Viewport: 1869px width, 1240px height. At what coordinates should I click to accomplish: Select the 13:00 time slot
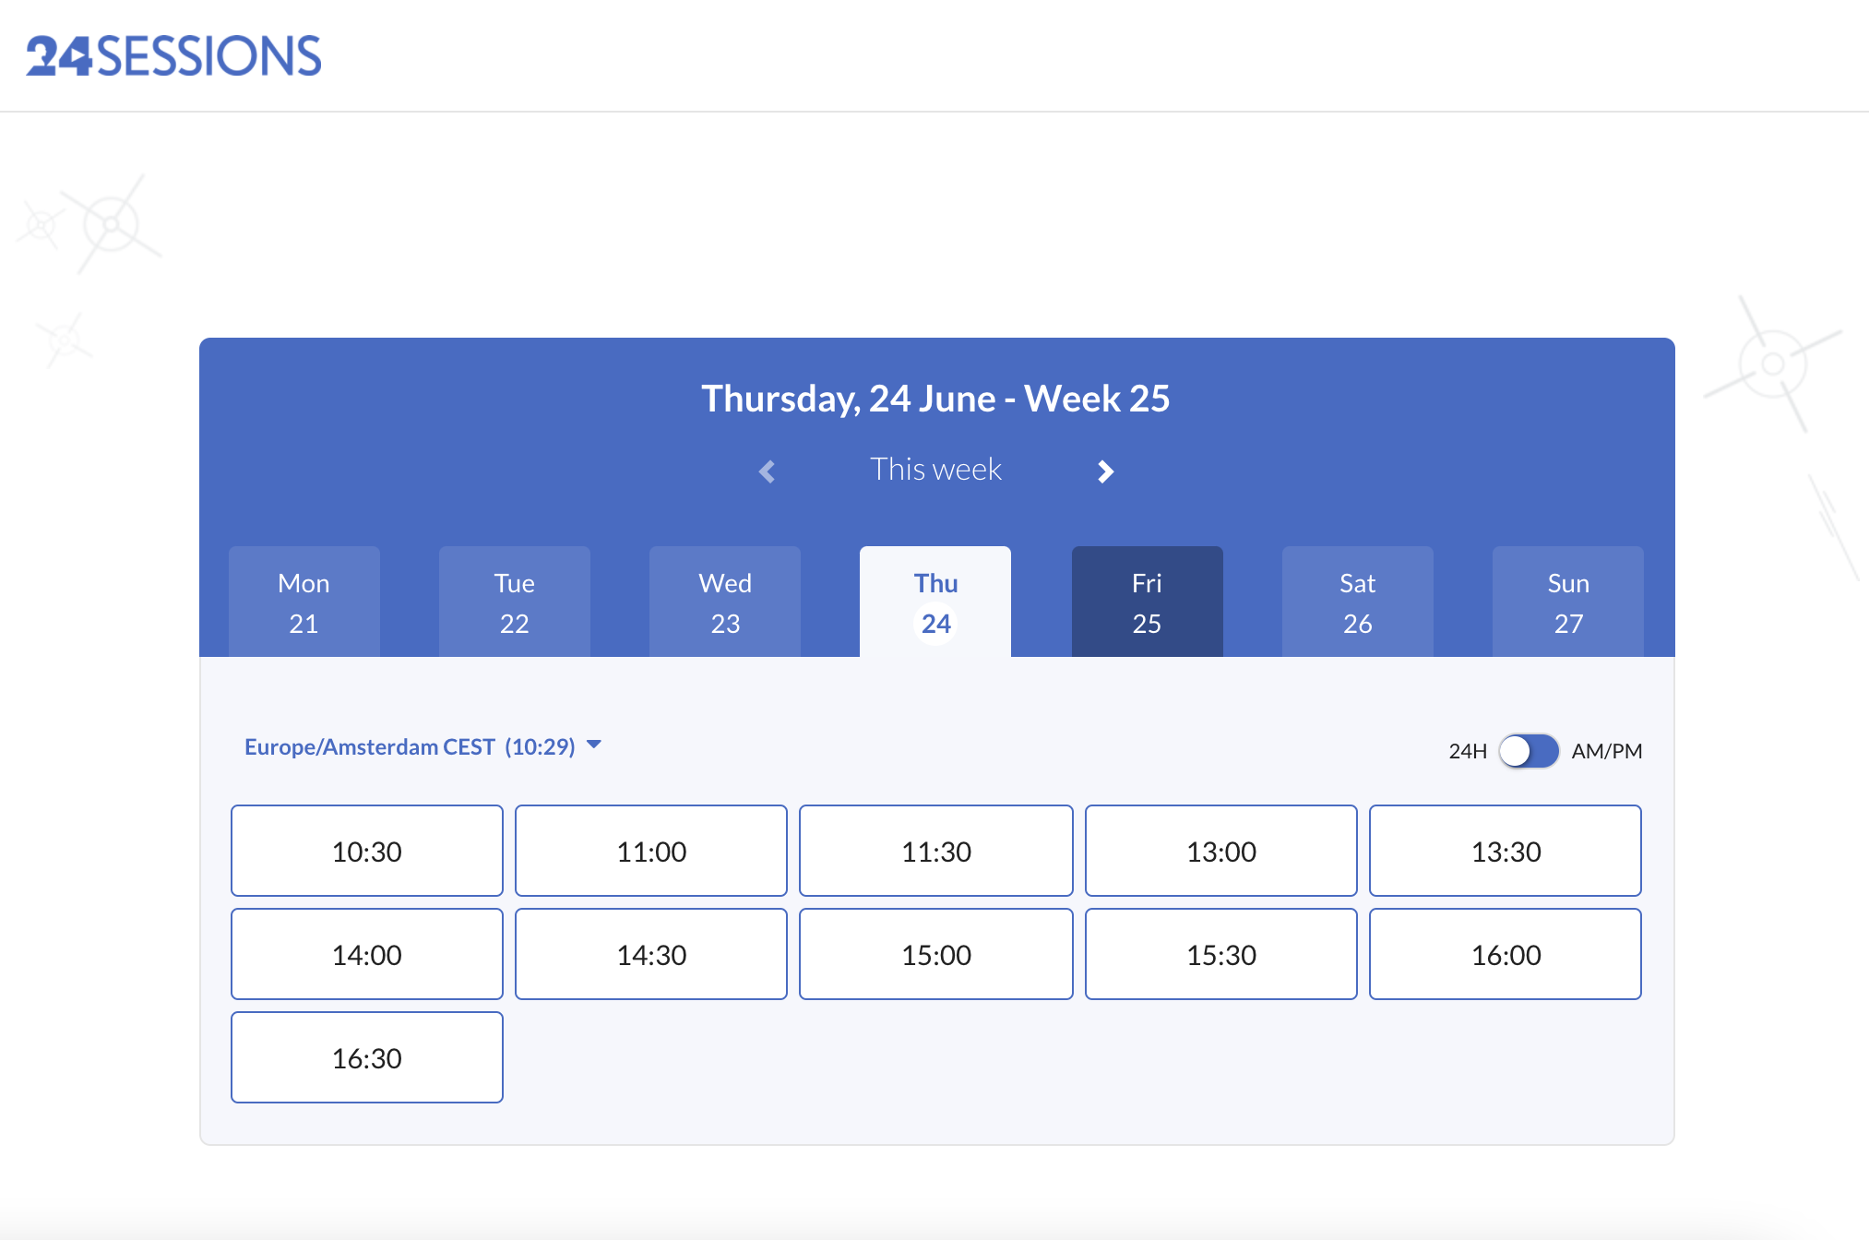coord(1220,851)
